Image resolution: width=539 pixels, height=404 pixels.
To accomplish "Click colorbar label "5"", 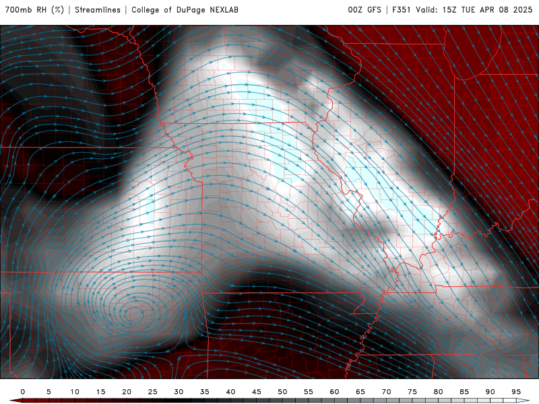I will click(49, 392).
